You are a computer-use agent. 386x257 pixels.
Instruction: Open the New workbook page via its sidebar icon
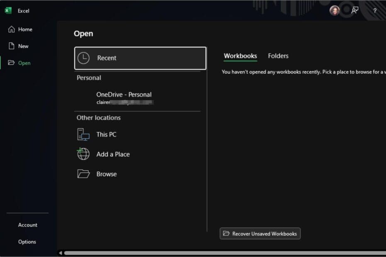11,46
